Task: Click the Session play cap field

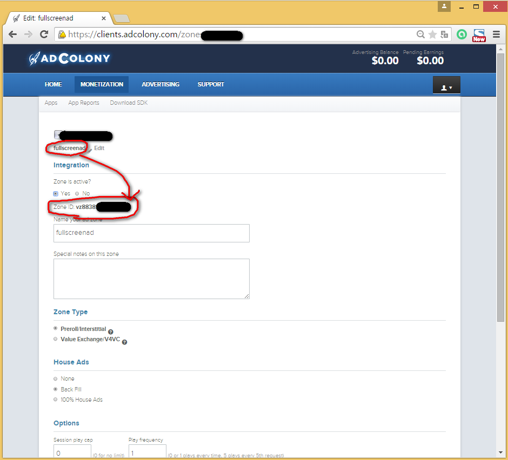Action: click(72, 452)
